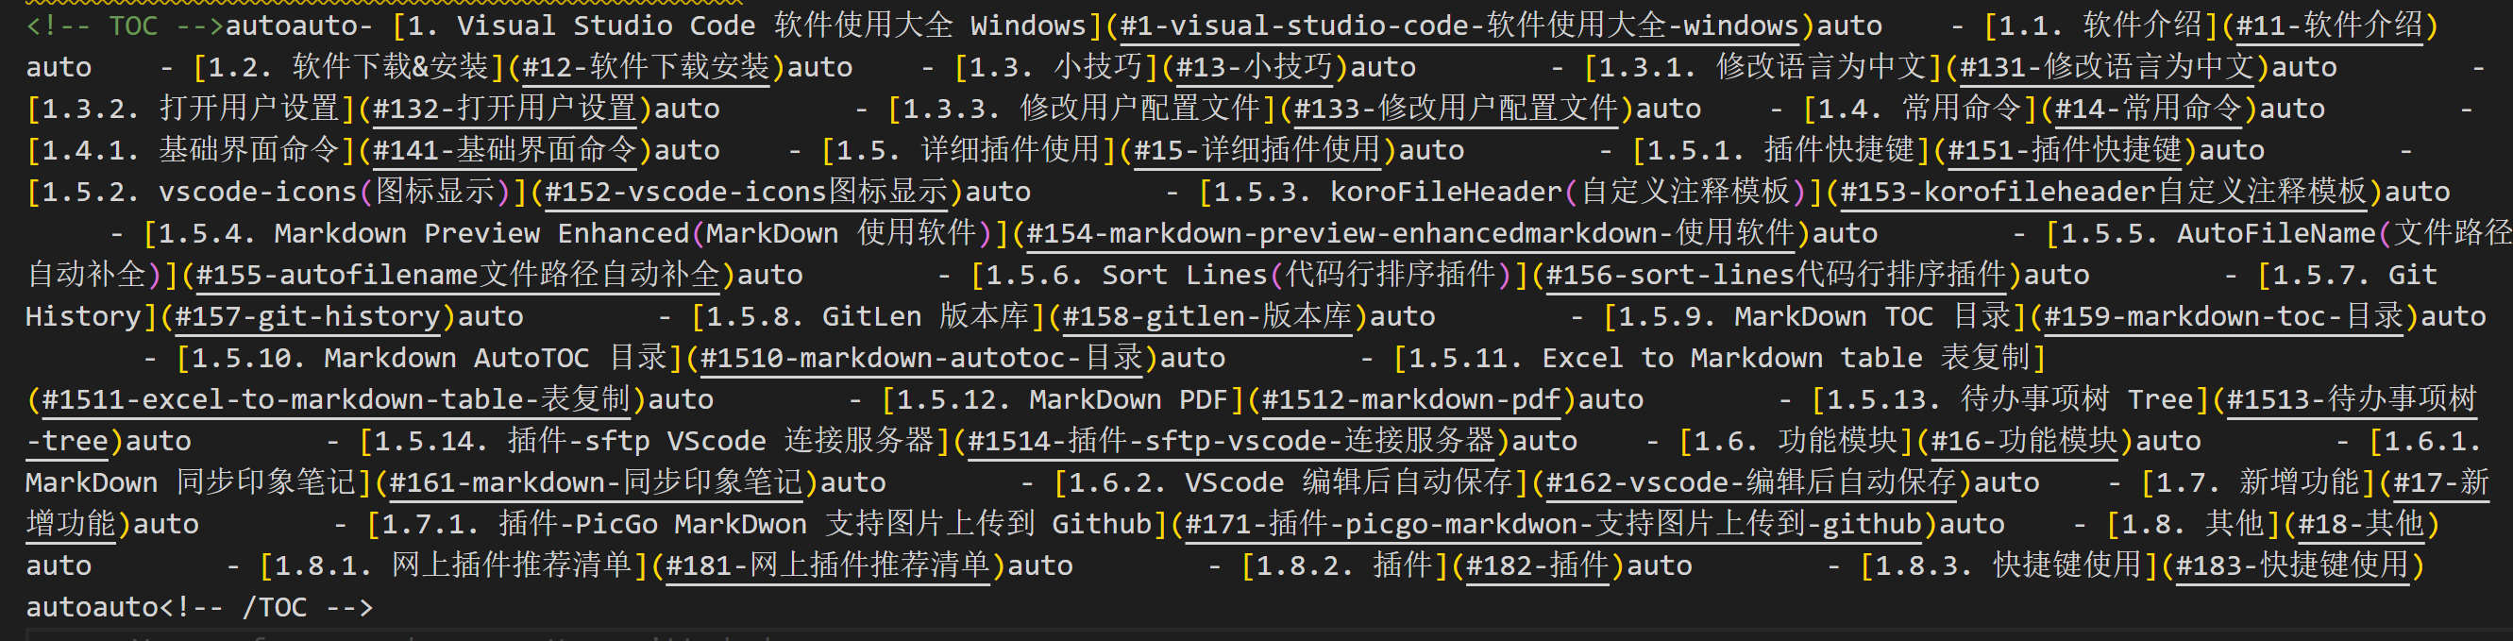Screen dimensions: 2513x641
Task: Click the closing '<!-- /TOC -->' comment
Action: point(267,607)
